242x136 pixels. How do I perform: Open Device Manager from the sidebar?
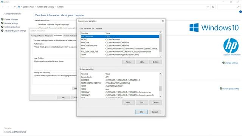coord(11,19)
